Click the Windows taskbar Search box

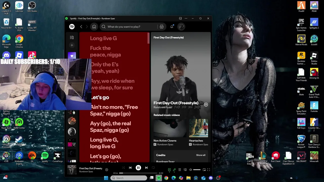coord(129,178)
